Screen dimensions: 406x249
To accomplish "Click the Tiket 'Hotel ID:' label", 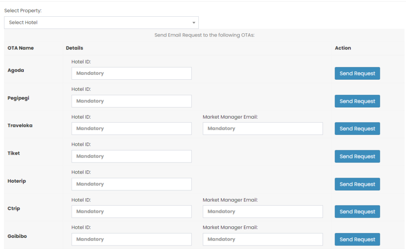I will click(x=81, y=144).
